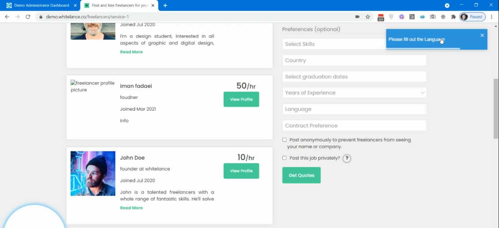The height and width of the screenshot is (228, 499).
Task: Select the Find and hire freelancers tab
Action: (119, 5)
